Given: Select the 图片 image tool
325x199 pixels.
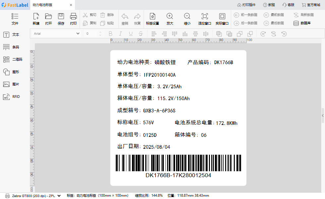Looking at the screenshot, I should coord(11,84).
